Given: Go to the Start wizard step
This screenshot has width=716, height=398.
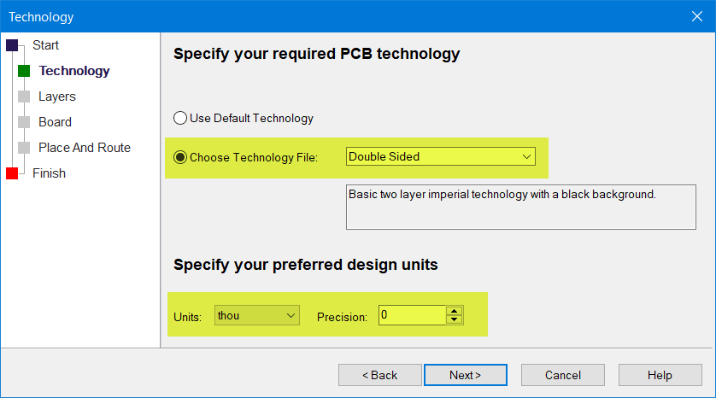Looking at the screenshot, I should 45,45.
